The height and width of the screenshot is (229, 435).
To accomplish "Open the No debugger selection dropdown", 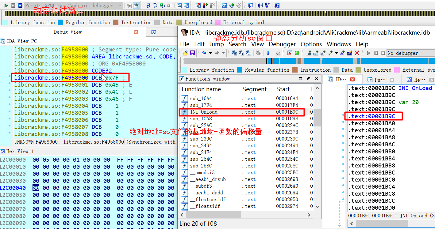I will click(411, 53).
